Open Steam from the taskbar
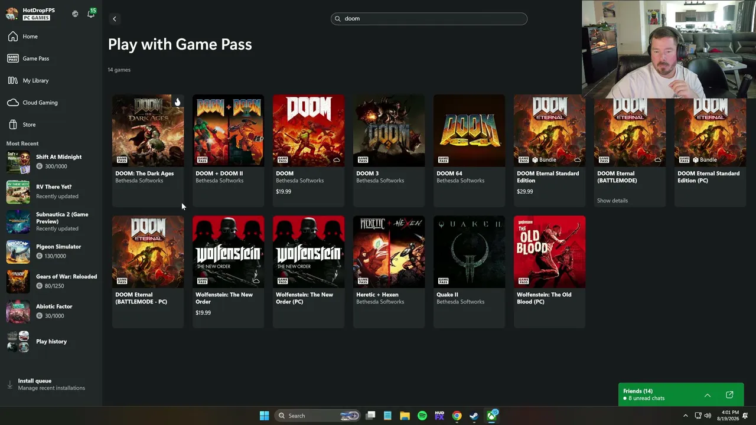Image resolution: width=756 pixels, height=425 pixels. [474, 416]
